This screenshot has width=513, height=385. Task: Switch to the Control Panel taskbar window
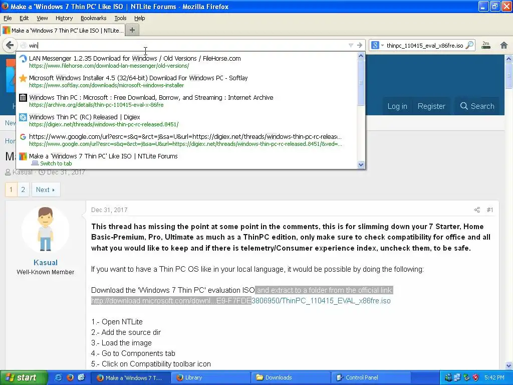(x=371, y=377)
